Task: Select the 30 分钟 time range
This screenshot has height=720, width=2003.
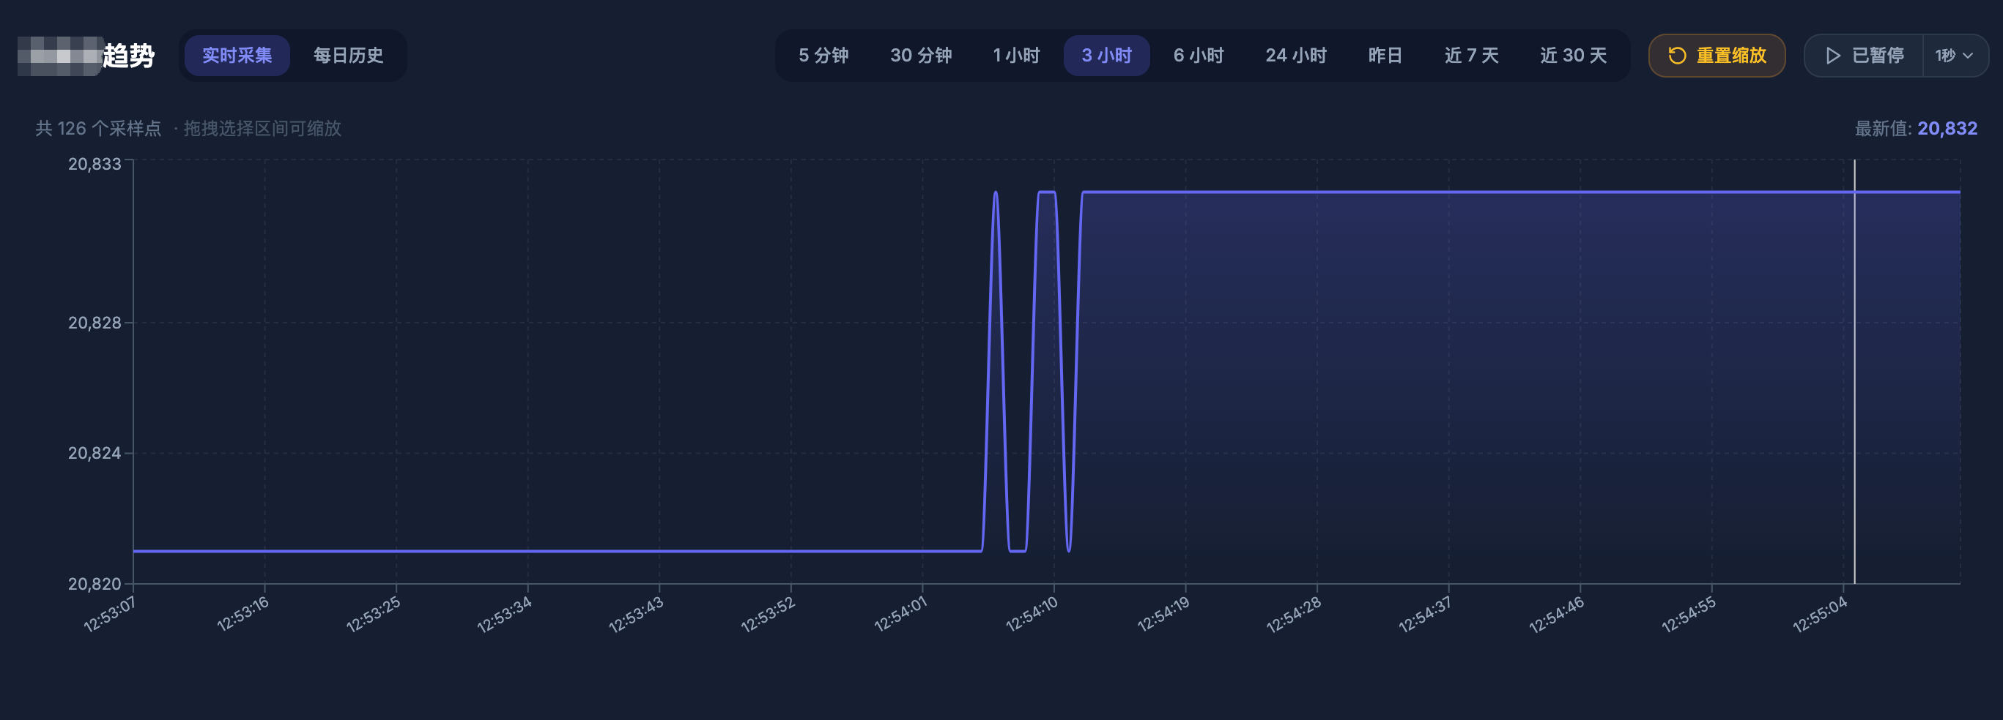Action: coord(921,56)
